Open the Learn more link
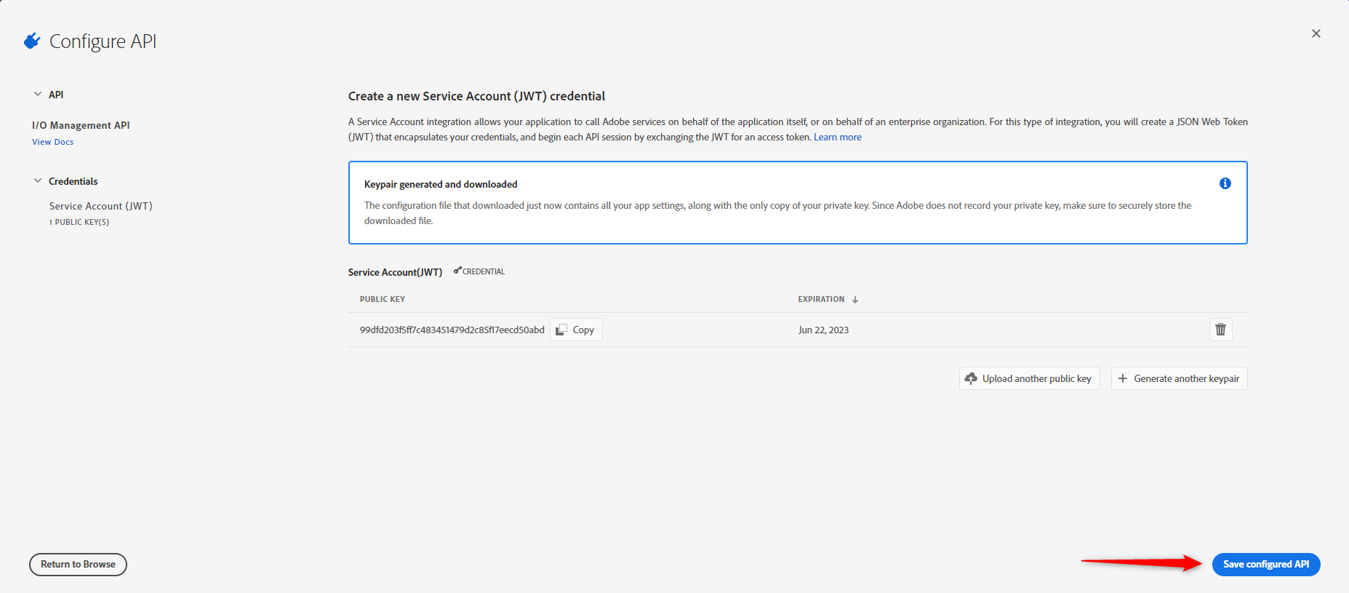This screenshot has height=593, width=1349. 838,137
